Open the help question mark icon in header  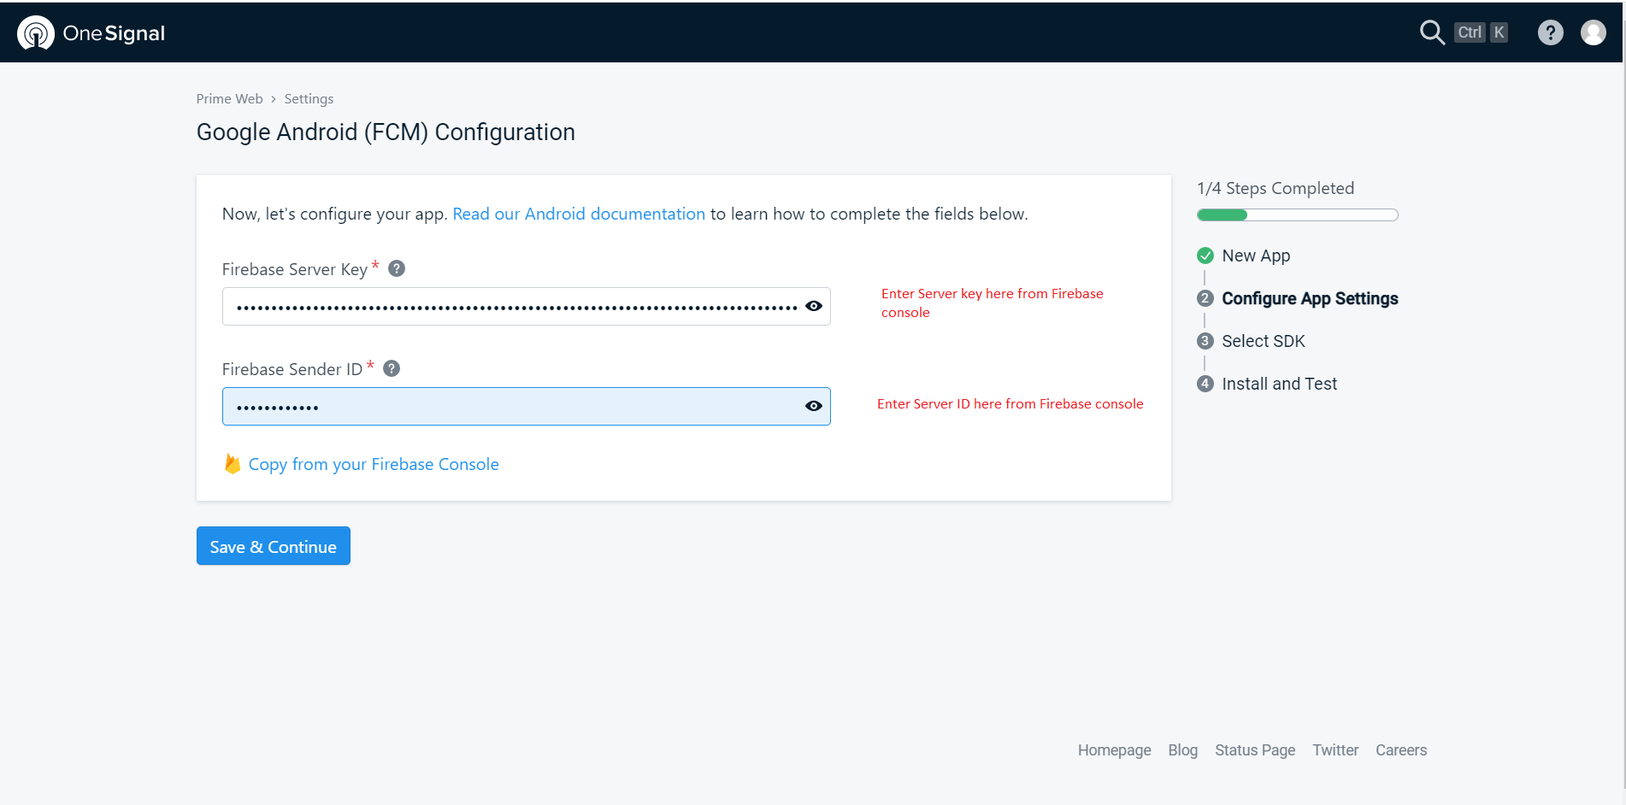tap(1550, 32)
